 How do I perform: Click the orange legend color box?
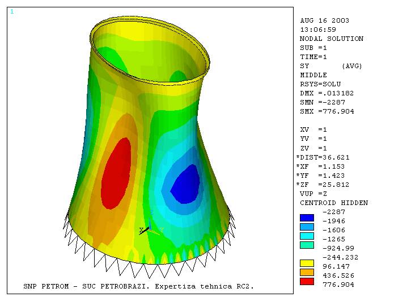pos(307,271)
